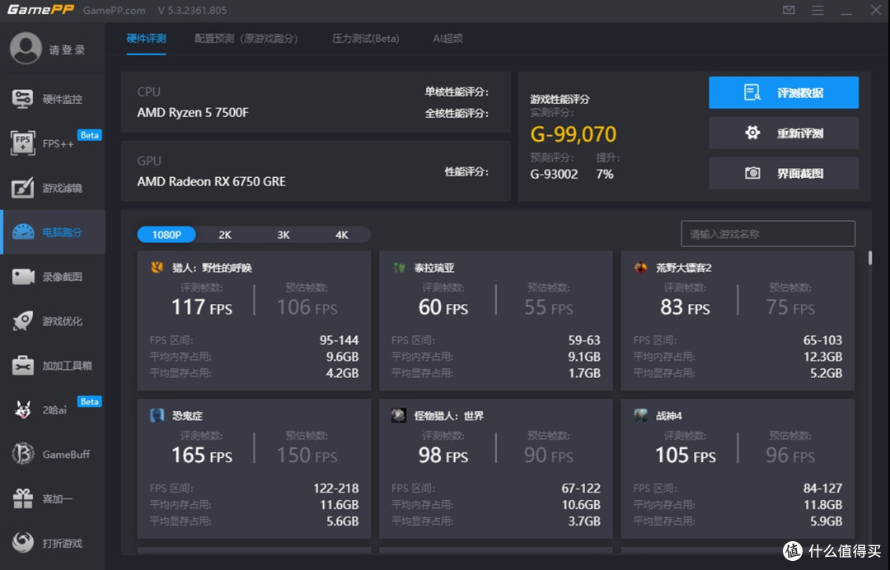Click the 请登录 login link

pyautogui.click(x=67, y=50)
